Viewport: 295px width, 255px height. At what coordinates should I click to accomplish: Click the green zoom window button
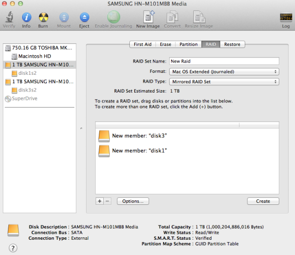21,3
